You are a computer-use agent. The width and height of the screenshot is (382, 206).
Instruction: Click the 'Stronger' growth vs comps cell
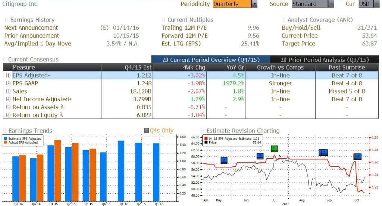[281, 83]
